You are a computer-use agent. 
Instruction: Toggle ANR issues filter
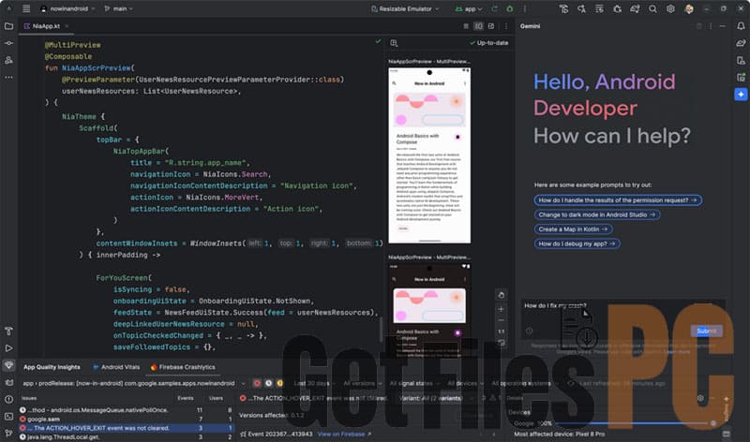tap(268, 383)
